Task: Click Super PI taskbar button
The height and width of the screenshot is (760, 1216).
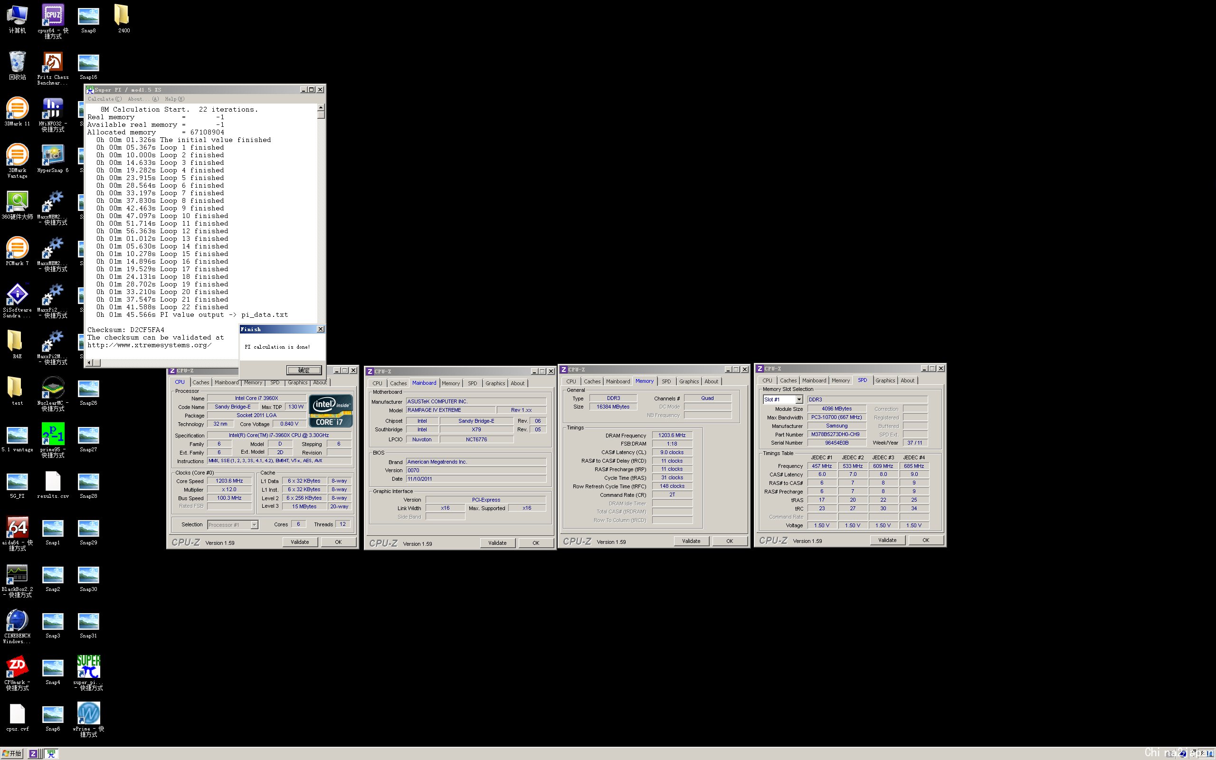Action: (51, 753)
